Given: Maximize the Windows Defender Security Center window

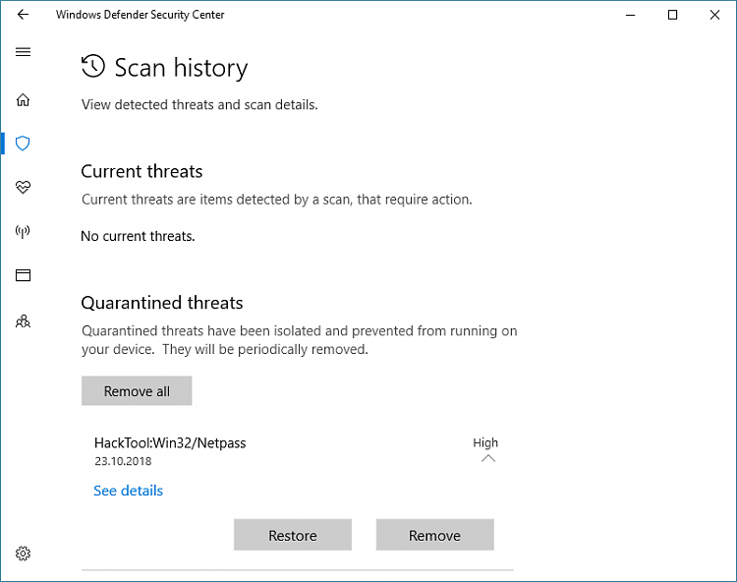Looking at the screenshot, I should [672, 15].
